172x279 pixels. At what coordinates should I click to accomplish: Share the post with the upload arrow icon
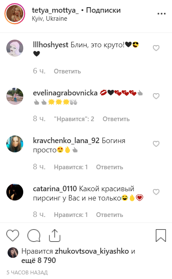click(x=55, y=236)
